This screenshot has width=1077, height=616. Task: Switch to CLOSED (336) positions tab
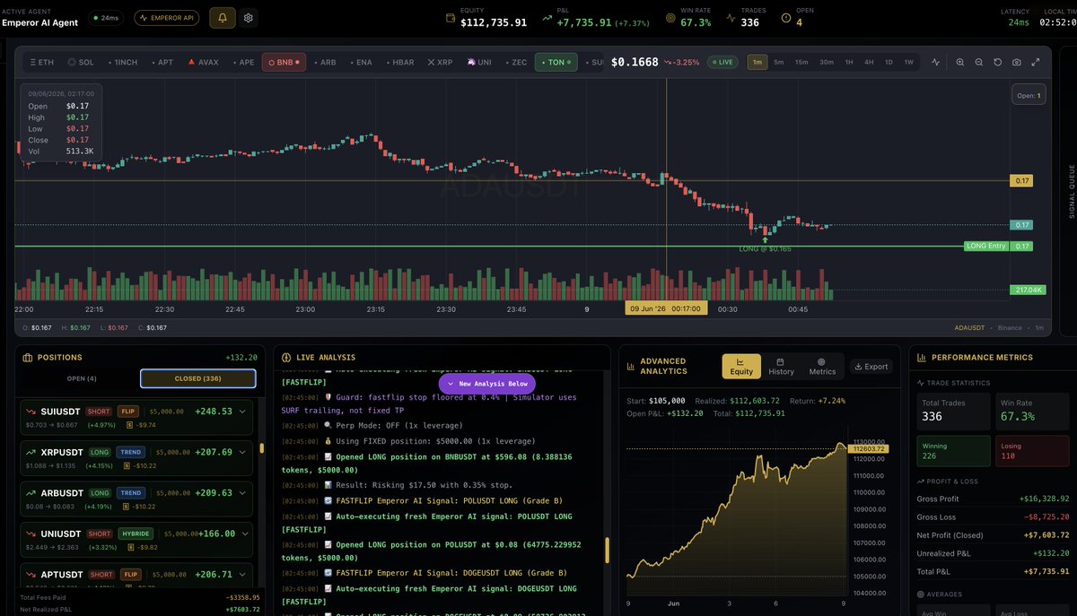coord(198,378)
